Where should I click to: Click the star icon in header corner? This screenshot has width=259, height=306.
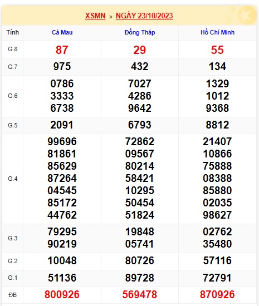247,15
